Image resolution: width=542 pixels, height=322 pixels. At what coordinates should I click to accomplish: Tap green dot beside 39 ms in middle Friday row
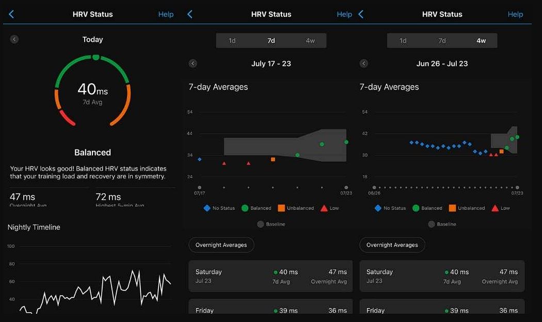tap(276, 311)
